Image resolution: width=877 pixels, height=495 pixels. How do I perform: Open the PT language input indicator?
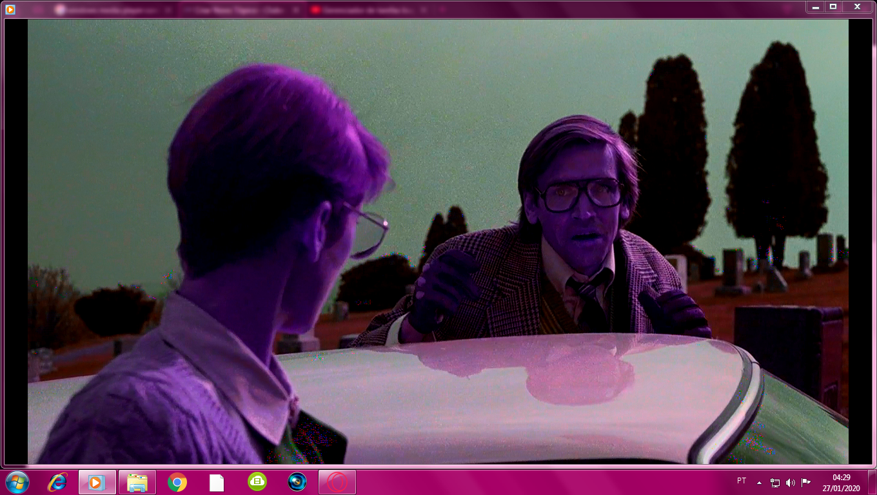(742, 481)
